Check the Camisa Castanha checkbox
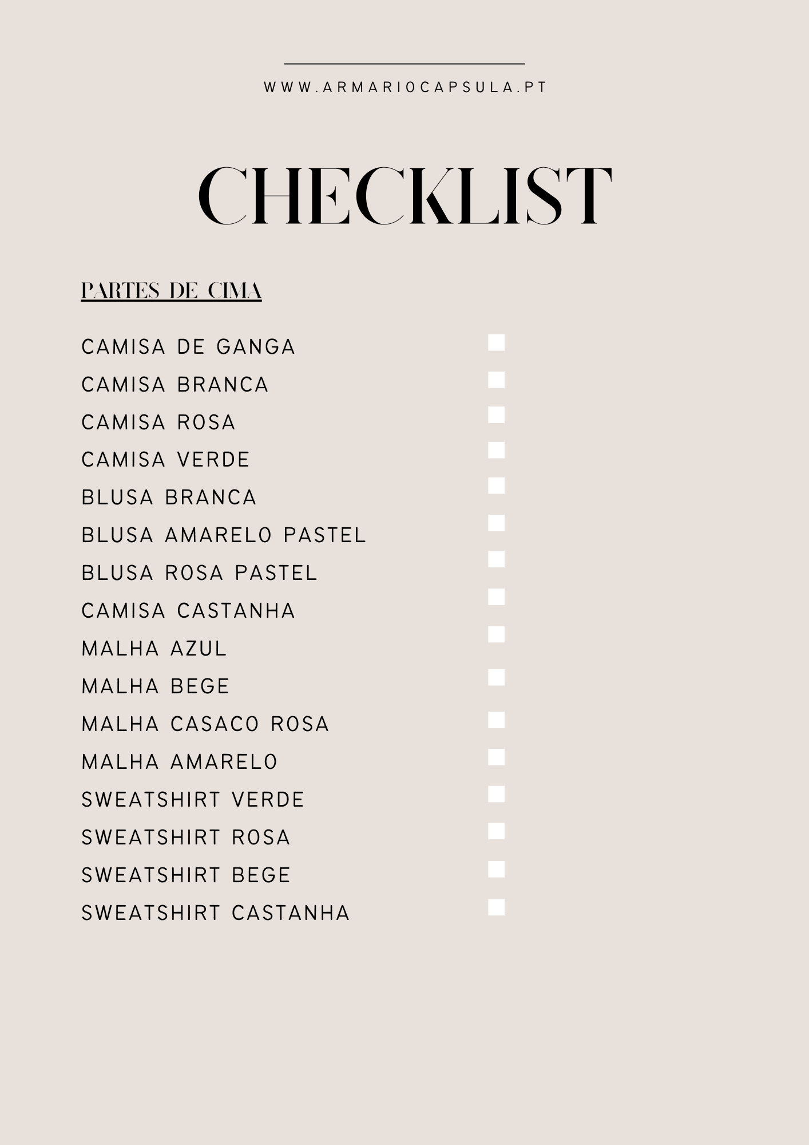Viewport: 809px width, 1145px height. (x=496, y=597)
